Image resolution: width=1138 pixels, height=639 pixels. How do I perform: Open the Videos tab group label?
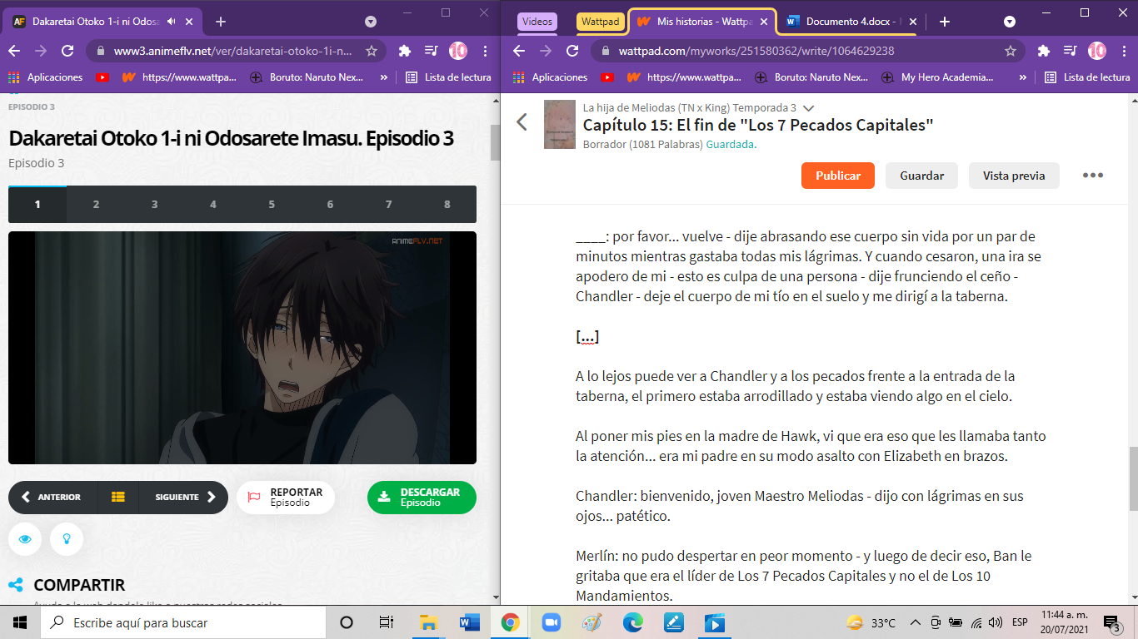(x=537, y=22)
